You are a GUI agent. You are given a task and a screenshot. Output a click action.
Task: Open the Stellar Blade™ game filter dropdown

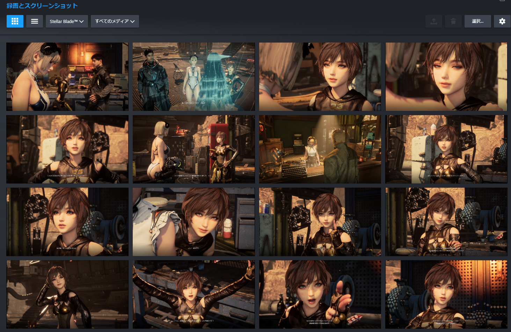[67, 21]
